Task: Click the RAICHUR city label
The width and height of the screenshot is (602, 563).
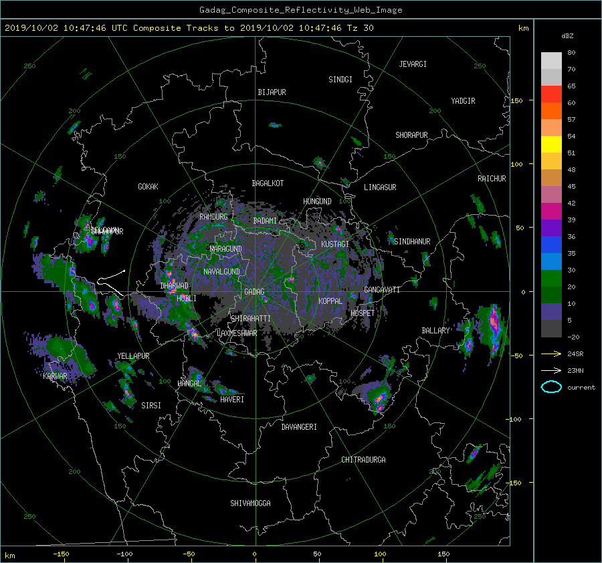Action: (492, 179)
